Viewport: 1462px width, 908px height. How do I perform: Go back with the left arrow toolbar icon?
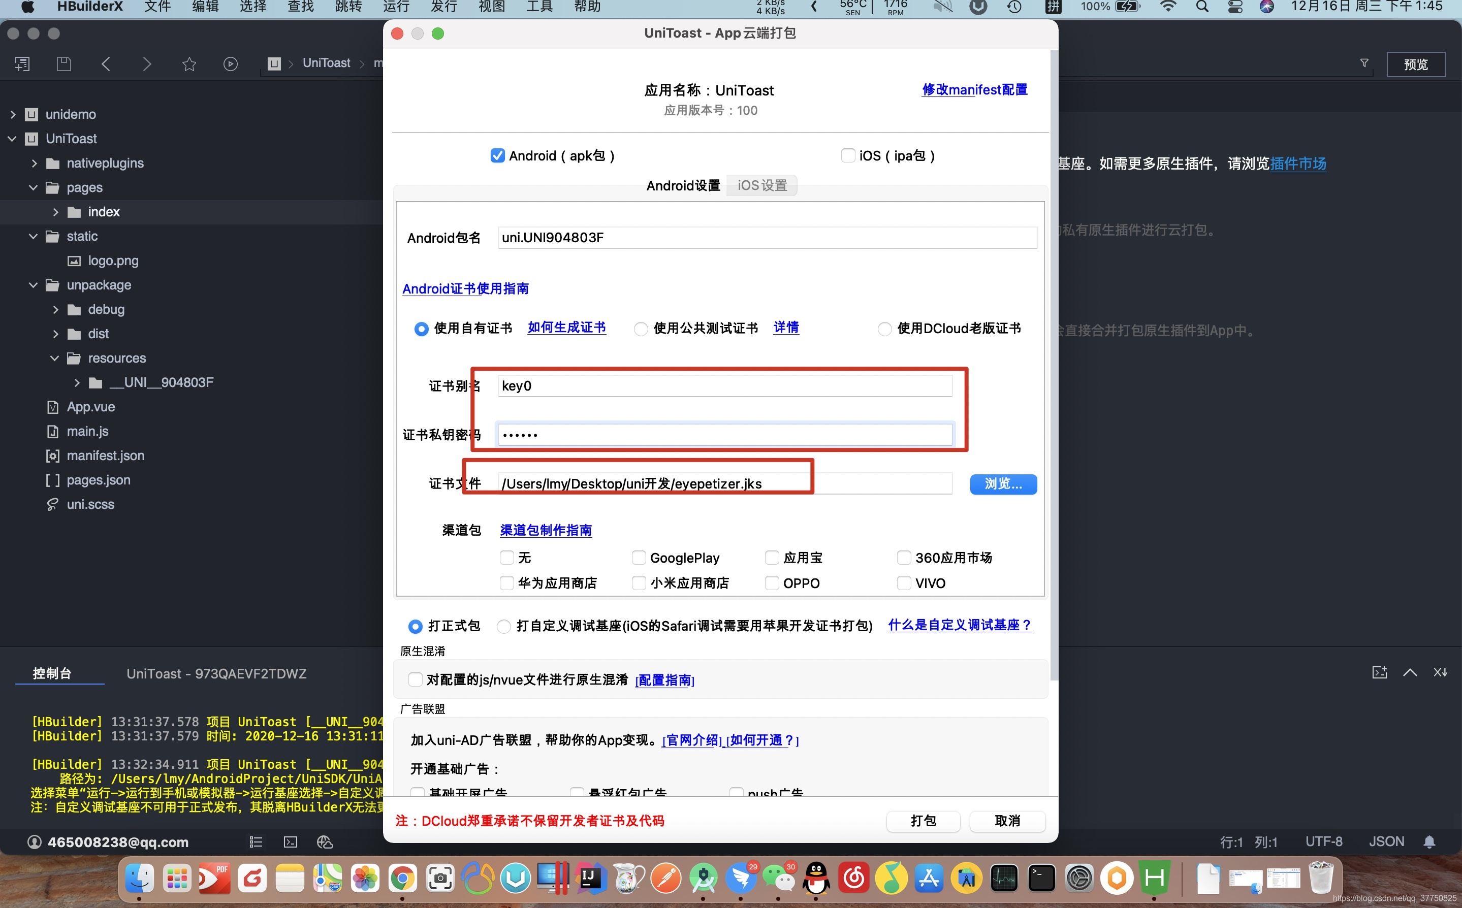click(x=106, y=63)
